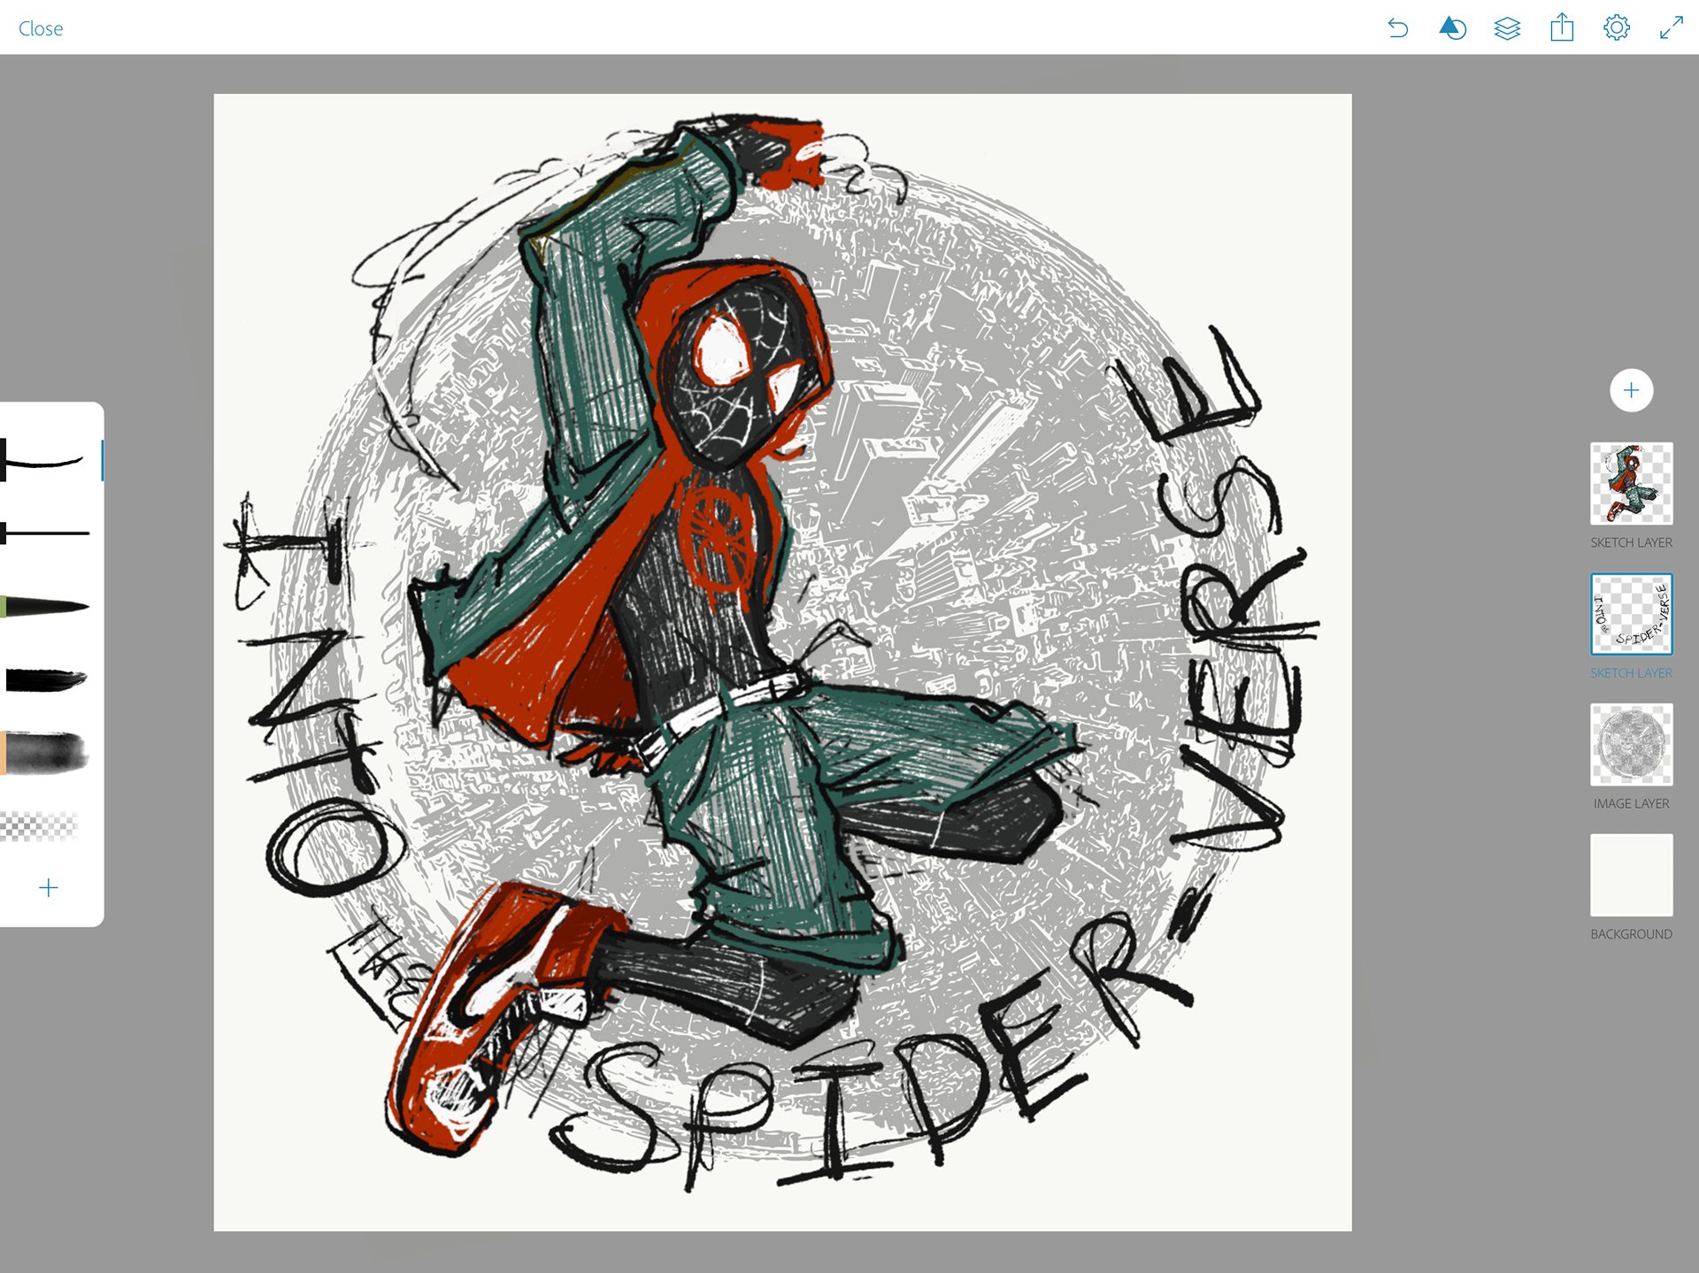Image resolution: width=1699 pixels, height=1273 pixels.
Task: Add a new layer with plus button
Action: 1631,390
